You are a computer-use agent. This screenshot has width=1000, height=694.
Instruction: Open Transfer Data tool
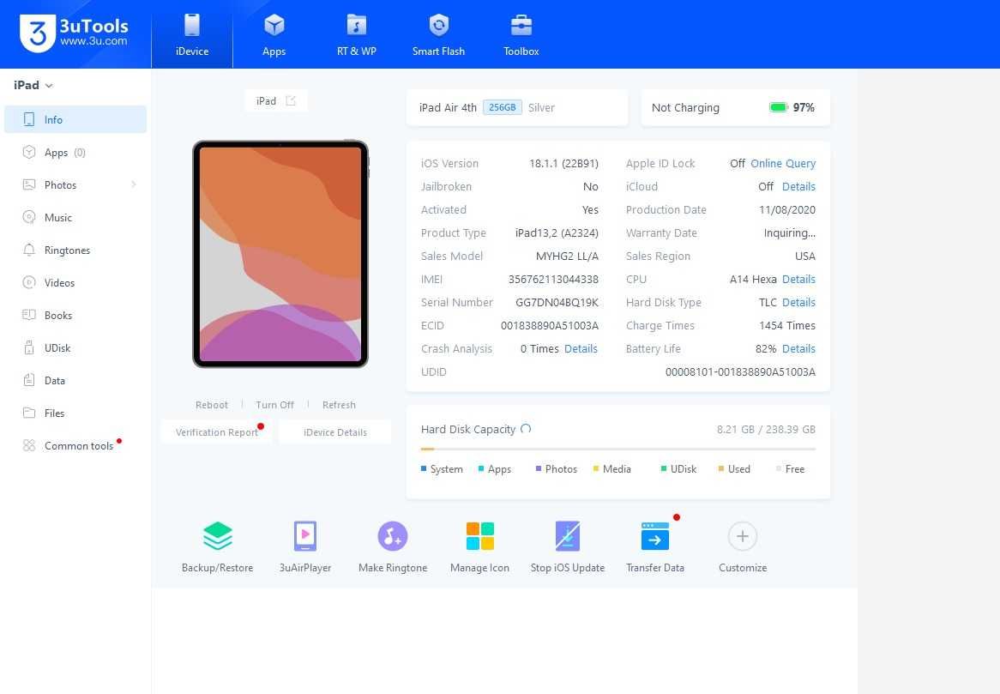click(x=655, y=547)
